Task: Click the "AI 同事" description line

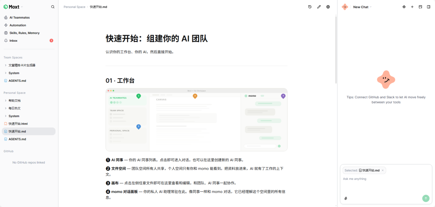Action: 175,160
